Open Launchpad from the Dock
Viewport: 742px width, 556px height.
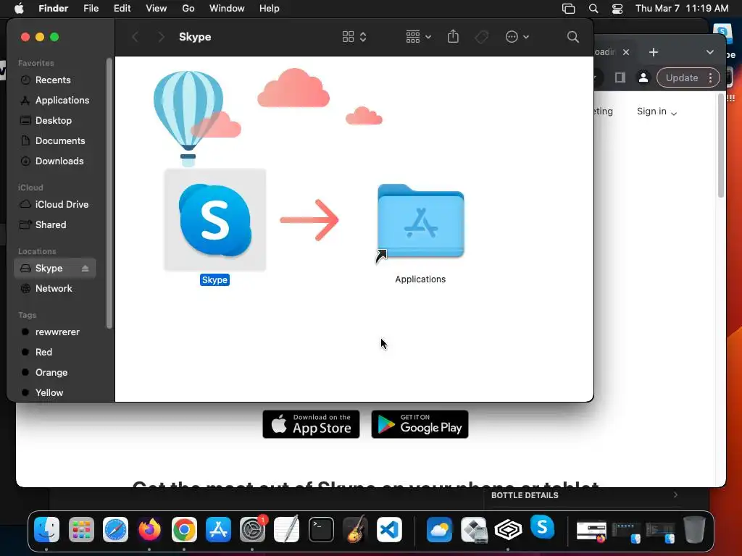(x=81, y=529)
